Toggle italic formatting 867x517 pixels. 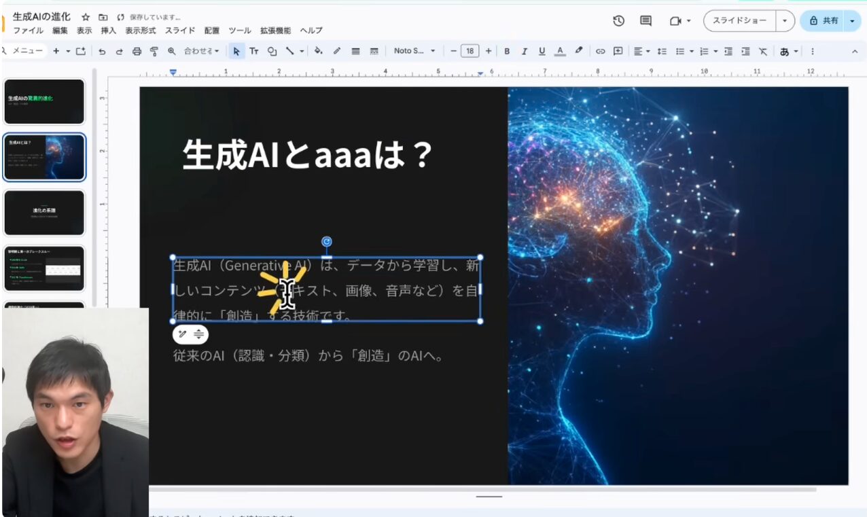point(524,51)
